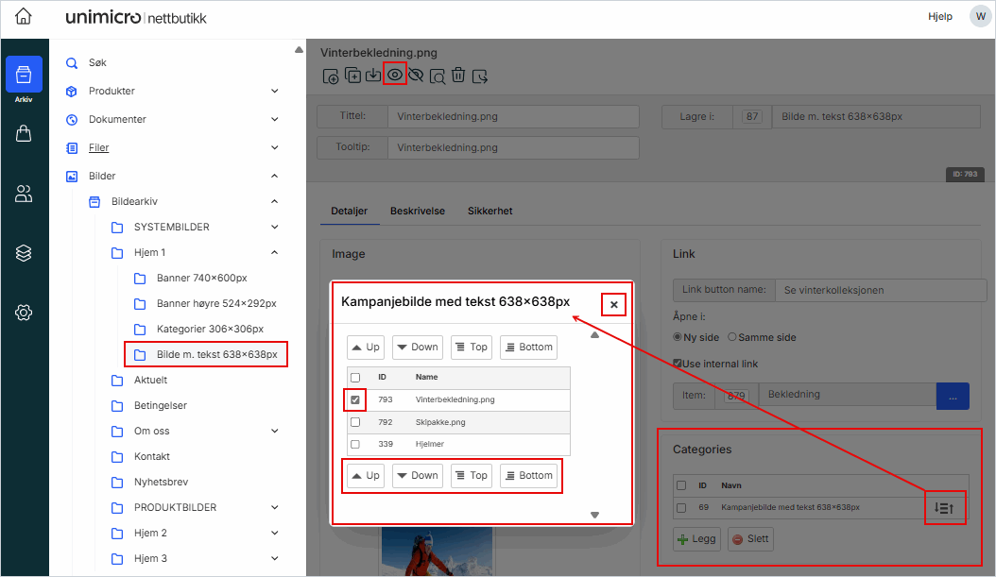The height and width of the screenshot is (577, 996).
Task: Switch to the Sikkerhet tab
Action: 489,212
